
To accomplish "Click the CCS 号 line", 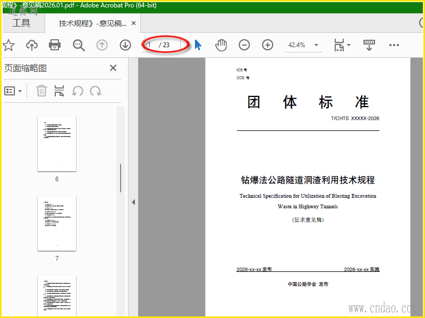I will click(243, 78).
